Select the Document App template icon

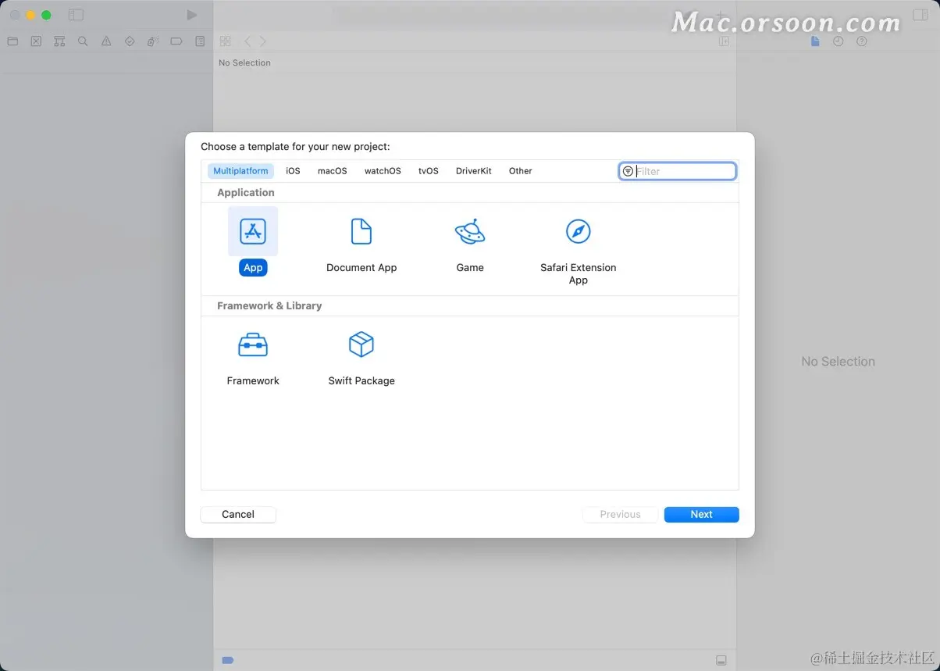pyautogui.click(x=361, y=231)
